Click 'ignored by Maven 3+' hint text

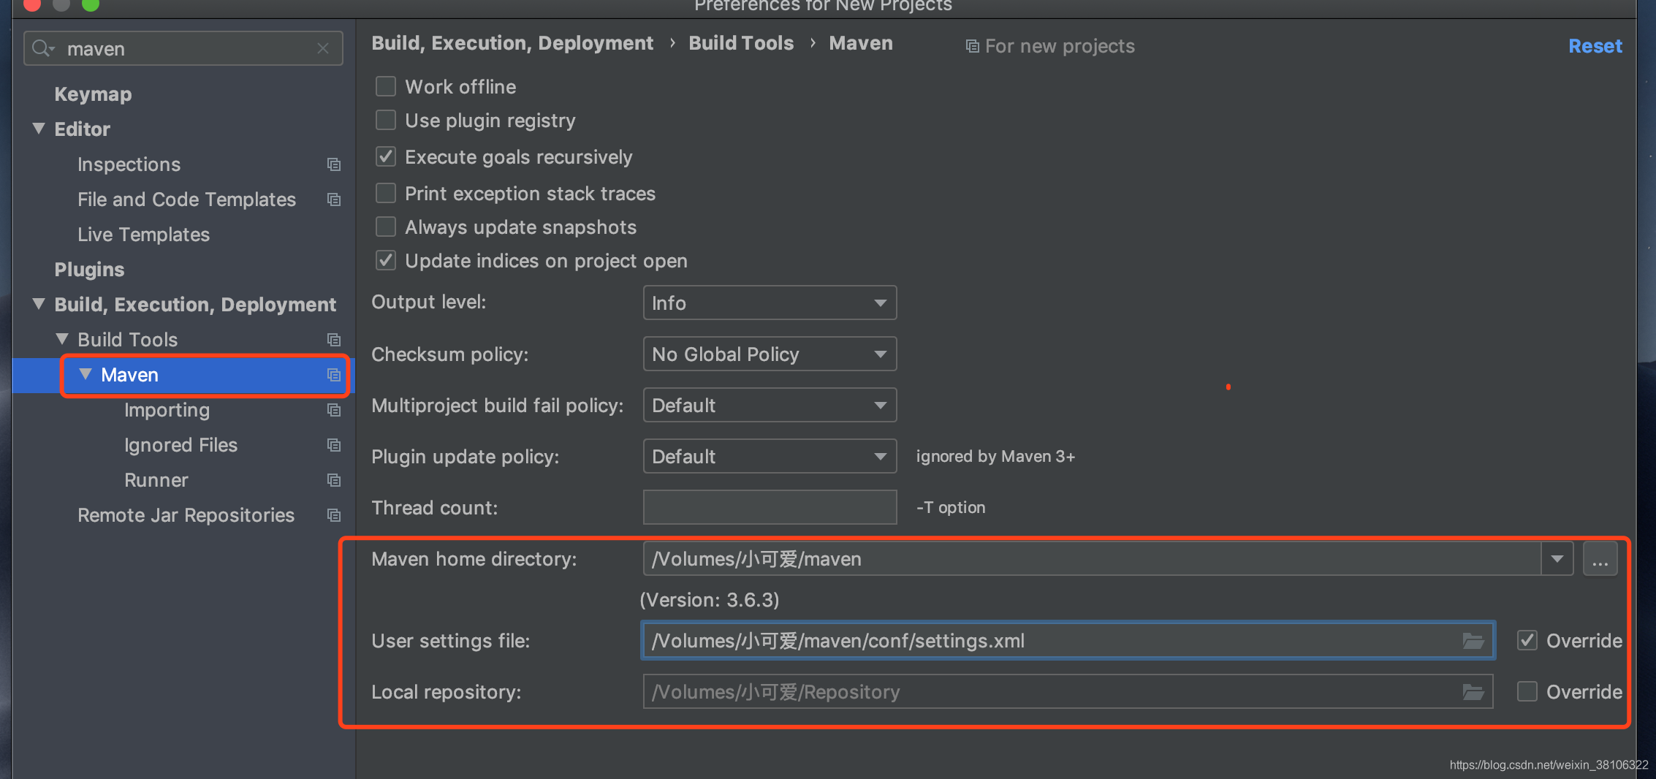[995, 457]
